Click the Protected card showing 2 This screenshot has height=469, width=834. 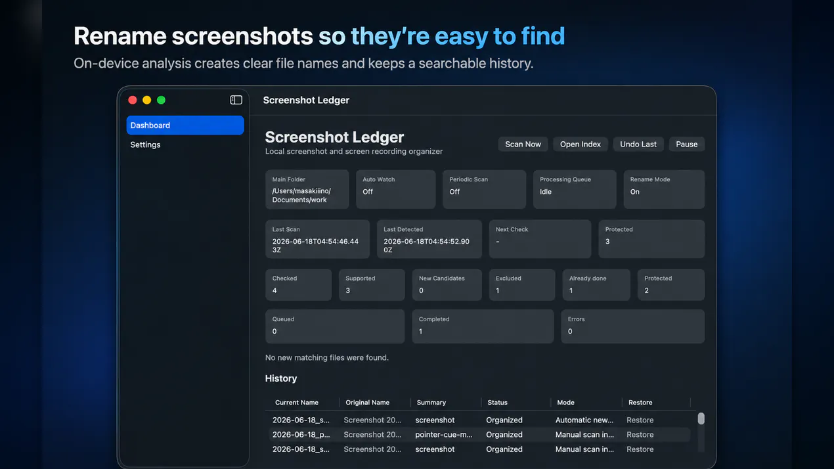coord(671,285)
